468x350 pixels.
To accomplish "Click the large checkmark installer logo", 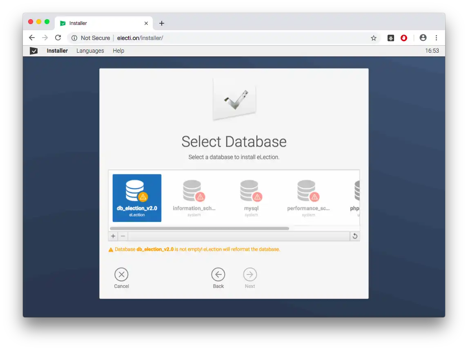I will click(x=234, y=99).
